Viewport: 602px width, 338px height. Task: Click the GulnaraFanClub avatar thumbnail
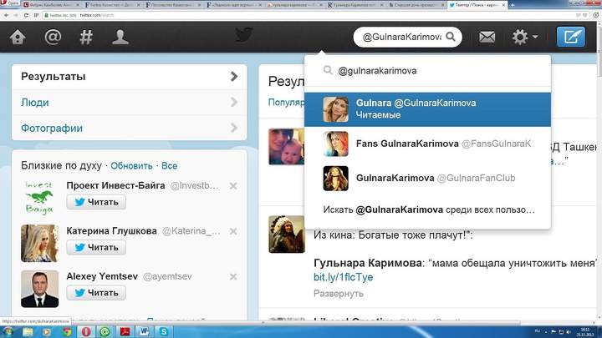tap(335, 179)
